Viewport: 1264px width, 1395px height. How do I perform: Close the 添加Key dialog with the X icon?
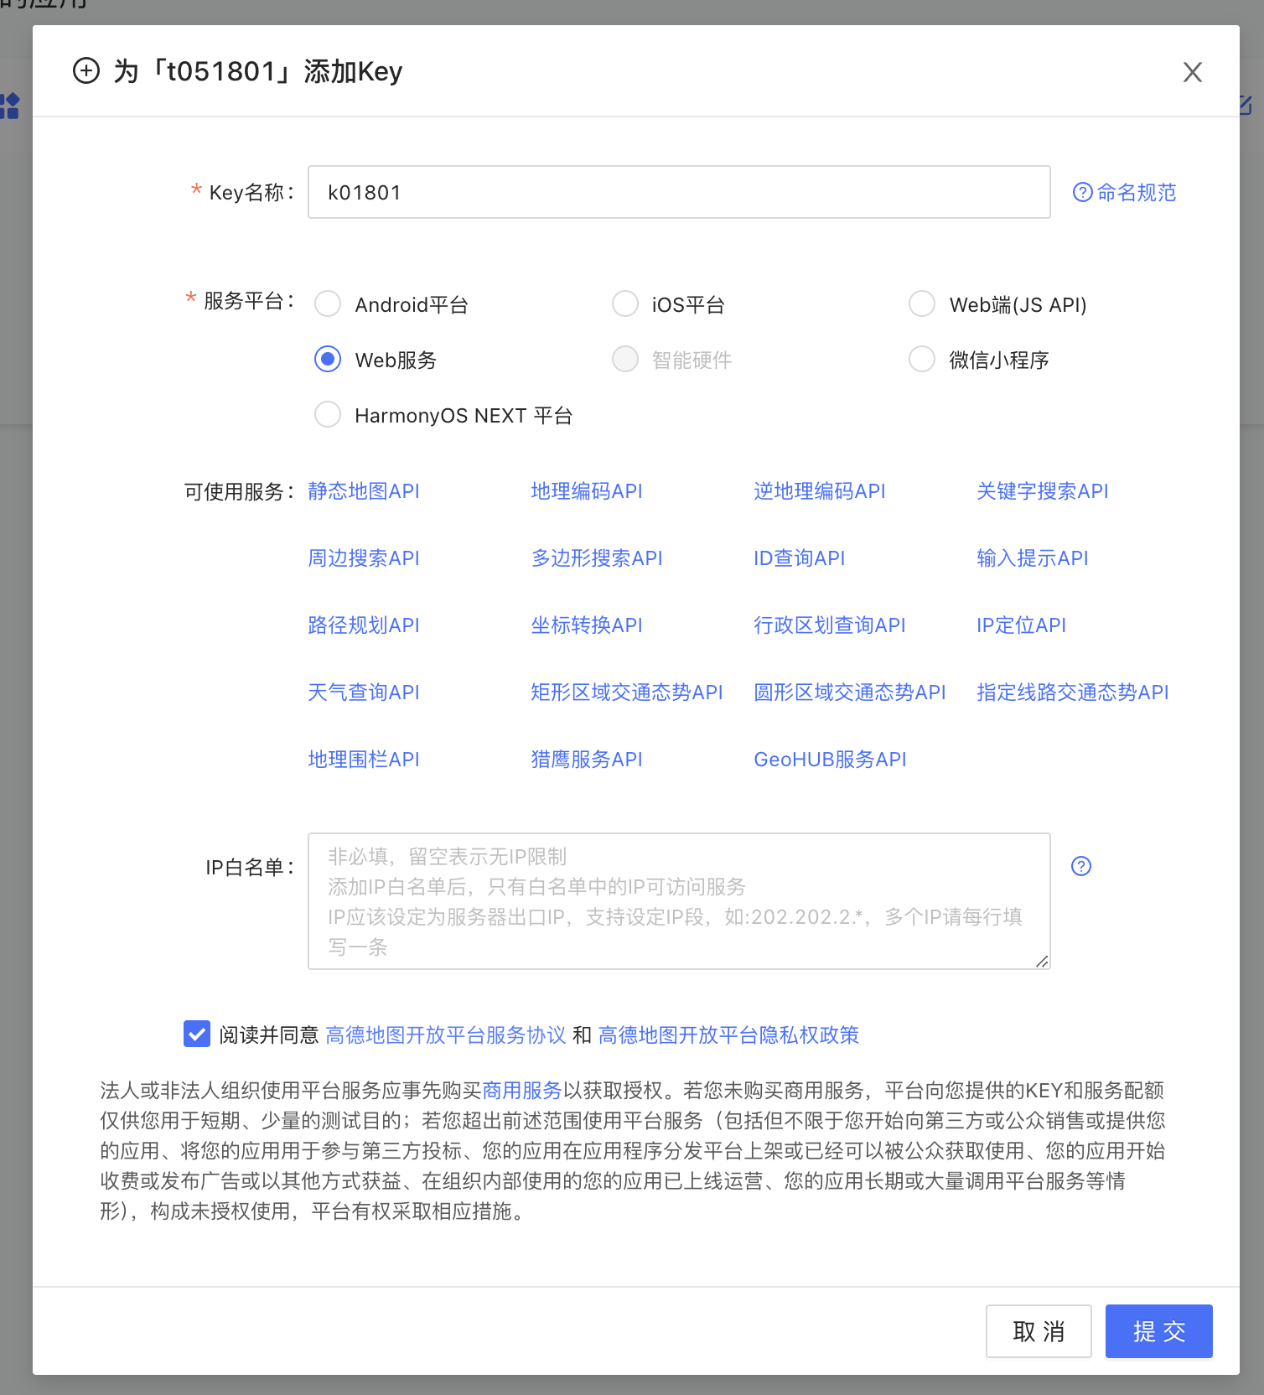point(1193,72)
